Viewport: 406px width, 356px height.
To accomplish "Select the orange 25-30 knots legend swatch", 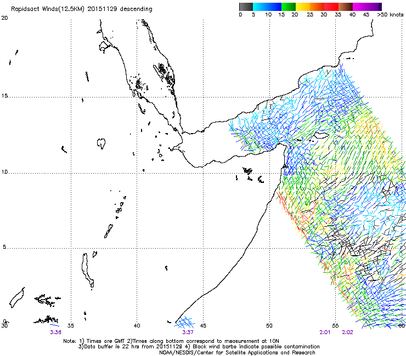I will point(317,7).
